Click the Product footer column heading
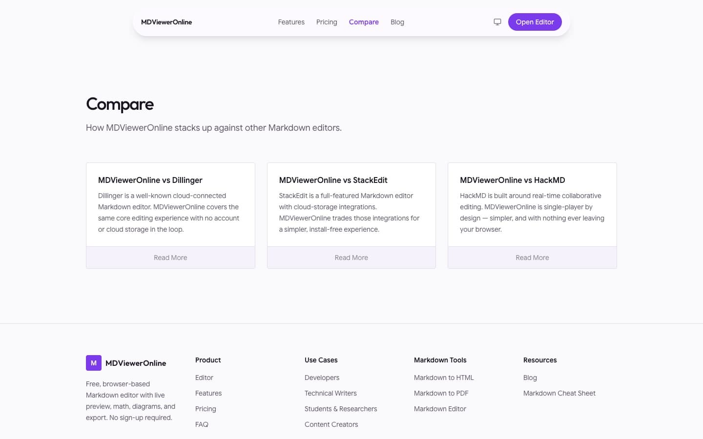This screenshot has width=703, height=439. (208, 360)
